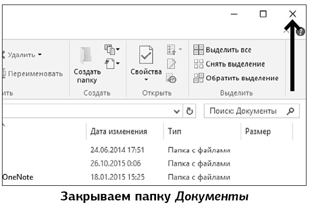Screen dimensions: 309x208
Task: Click the Поиск: Документы search field
Action: coord(252,111)
